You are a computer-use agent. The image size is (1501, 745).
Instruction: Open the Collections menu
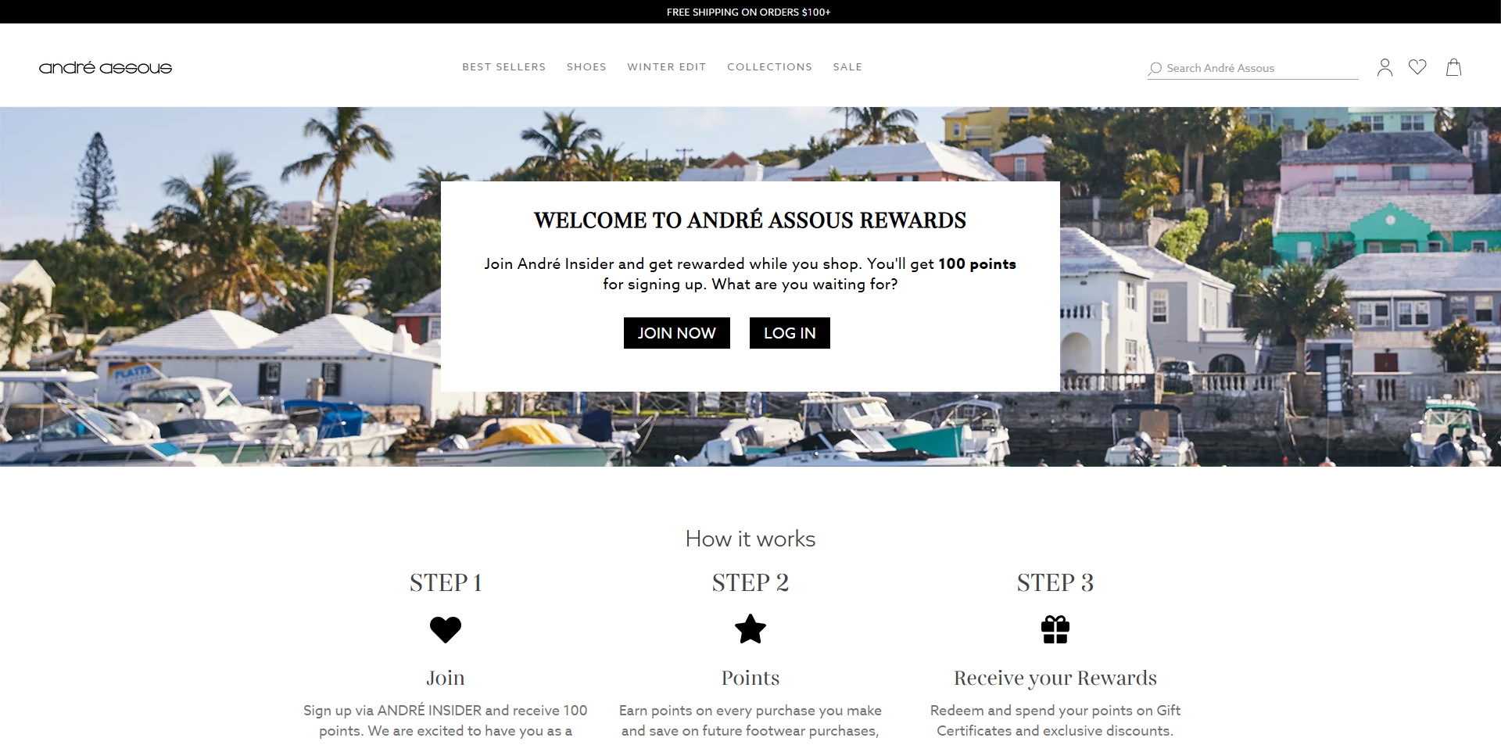(x=769, y=67)
